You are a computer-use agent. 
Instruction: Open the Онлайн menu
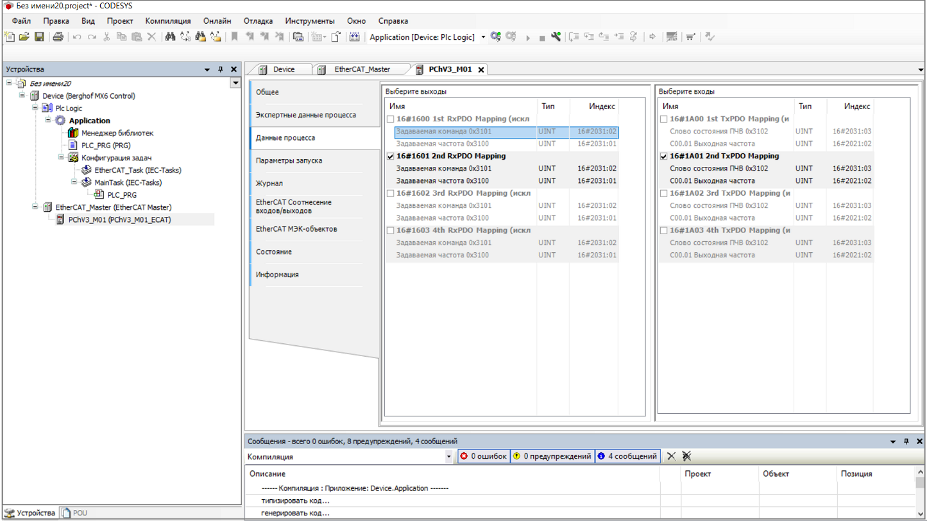(217, 21)
